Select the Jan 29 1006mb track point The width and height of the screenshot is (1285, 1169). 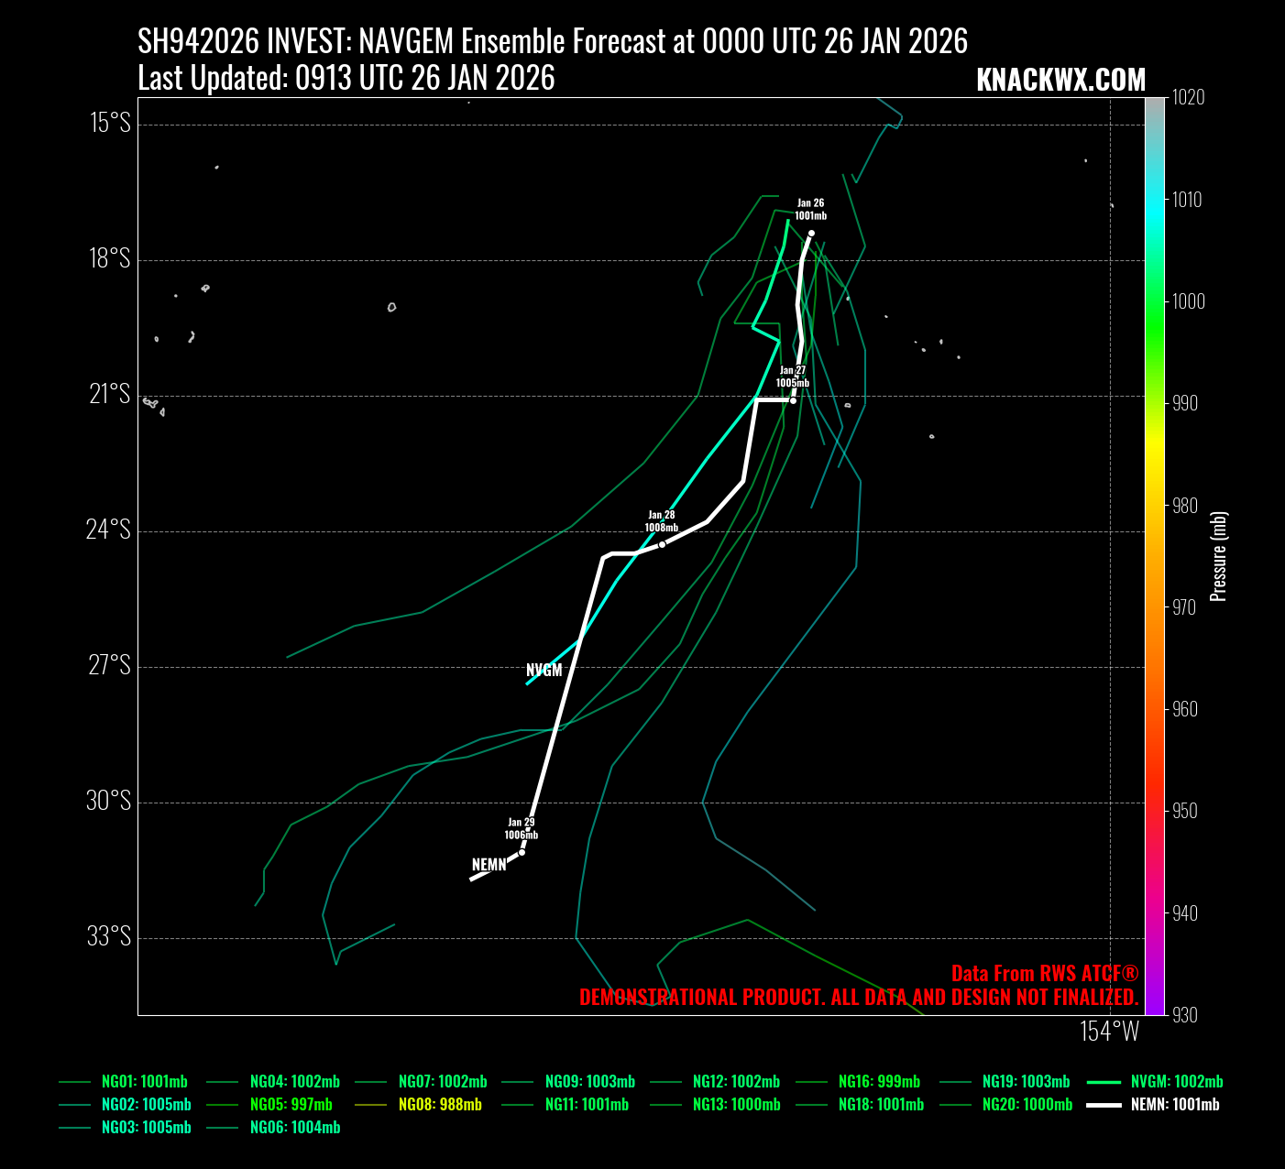point(522,852)
